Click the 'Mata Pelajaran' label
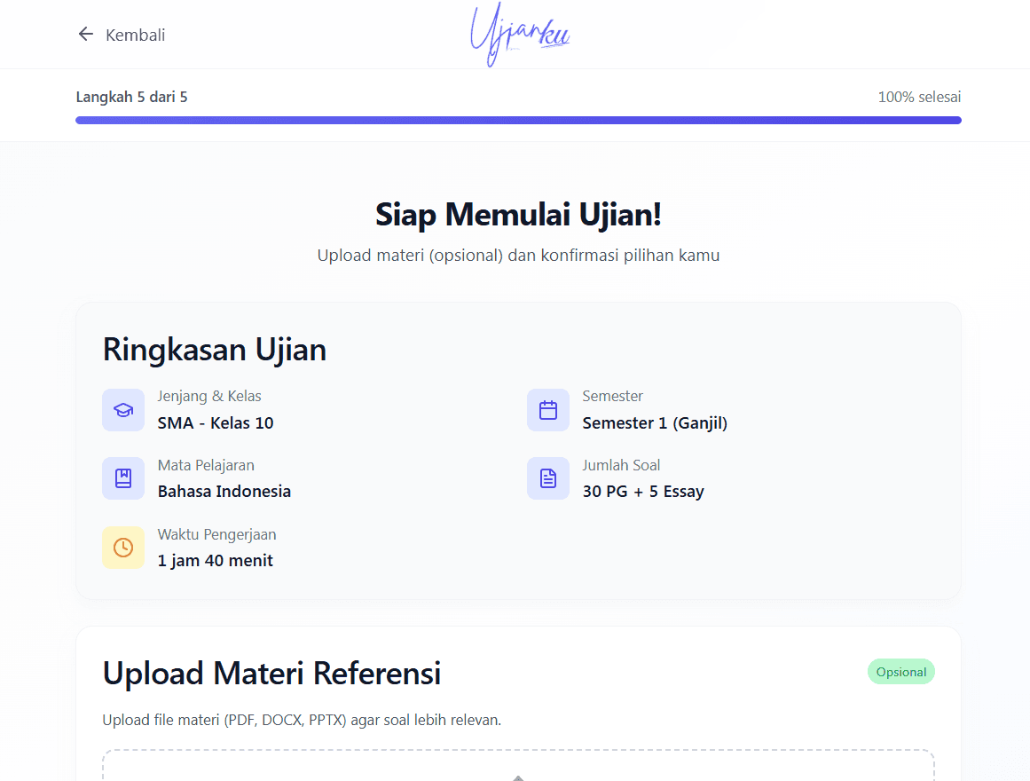Viewport: 1030px width, 781px height. (x=206, y=465)
